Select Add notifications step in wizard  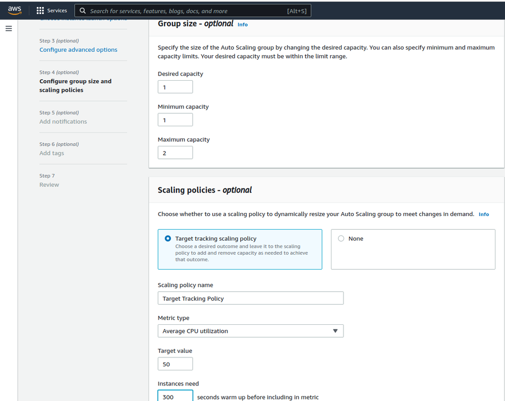[x=63, y=121]
